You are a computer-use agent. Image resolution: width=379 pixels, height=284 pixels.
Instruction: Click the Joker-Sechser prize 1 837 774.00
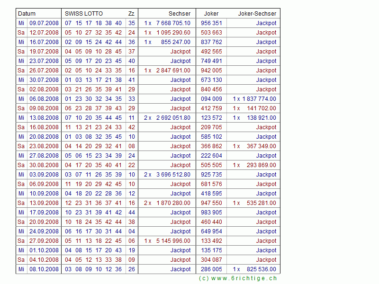pyautogui.click(x=259, y=99)
